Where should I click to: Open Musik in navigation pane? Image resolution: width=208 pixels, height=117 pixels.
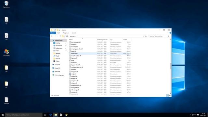tap(57, 56)
